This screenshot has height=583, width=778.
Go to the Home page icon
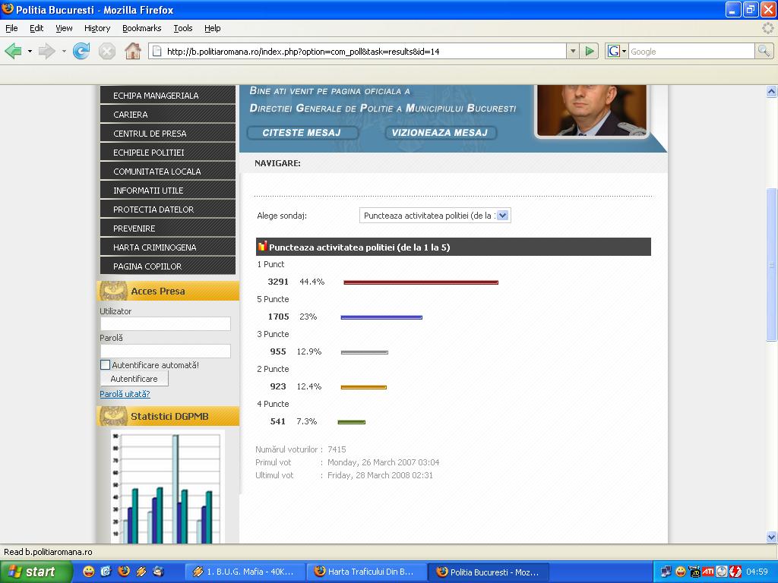[133, 52]
